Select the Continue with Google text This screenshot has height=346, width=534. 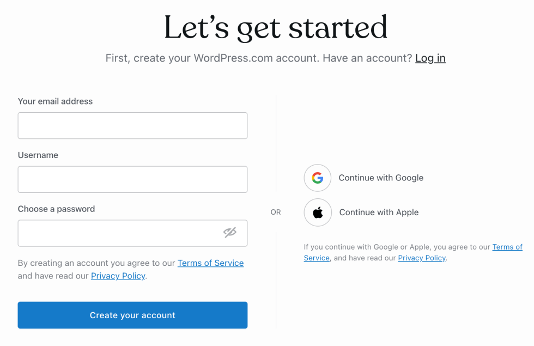click(x=381, y=178)
